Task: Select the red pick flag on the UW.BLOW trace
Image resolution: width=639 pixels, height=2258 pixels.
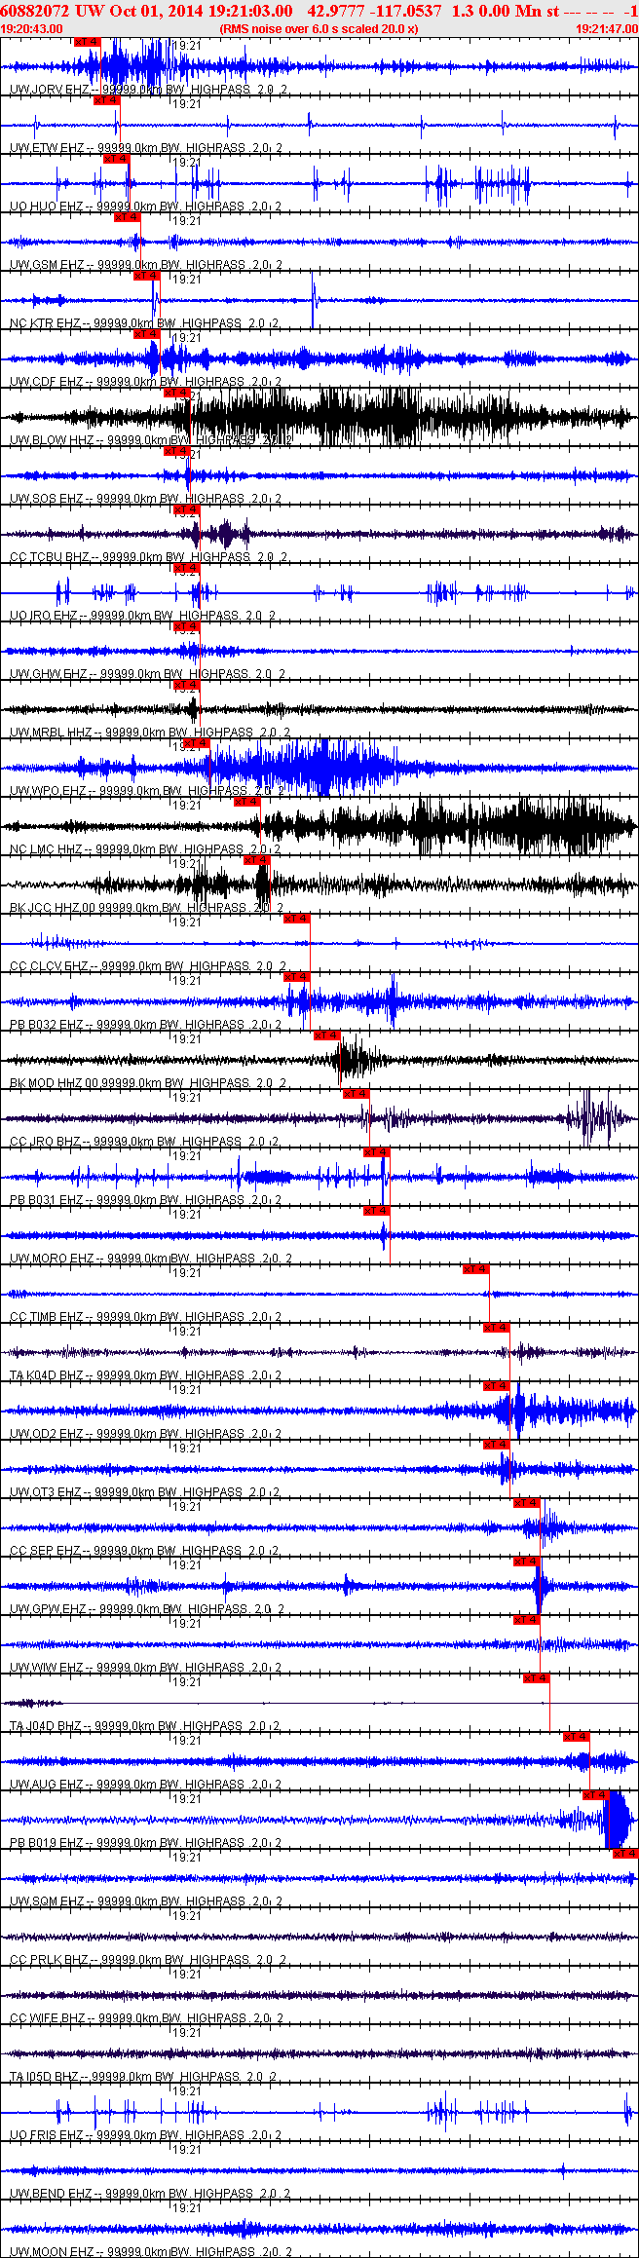Action: coord(176,393)
